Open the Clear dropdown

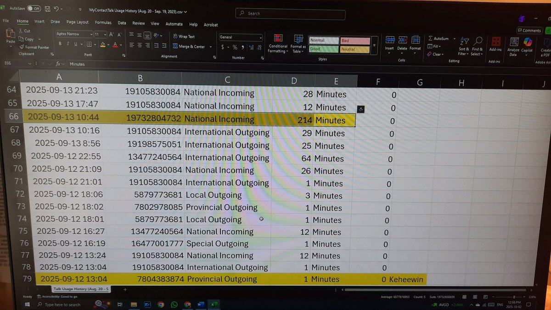coord(435,54)
